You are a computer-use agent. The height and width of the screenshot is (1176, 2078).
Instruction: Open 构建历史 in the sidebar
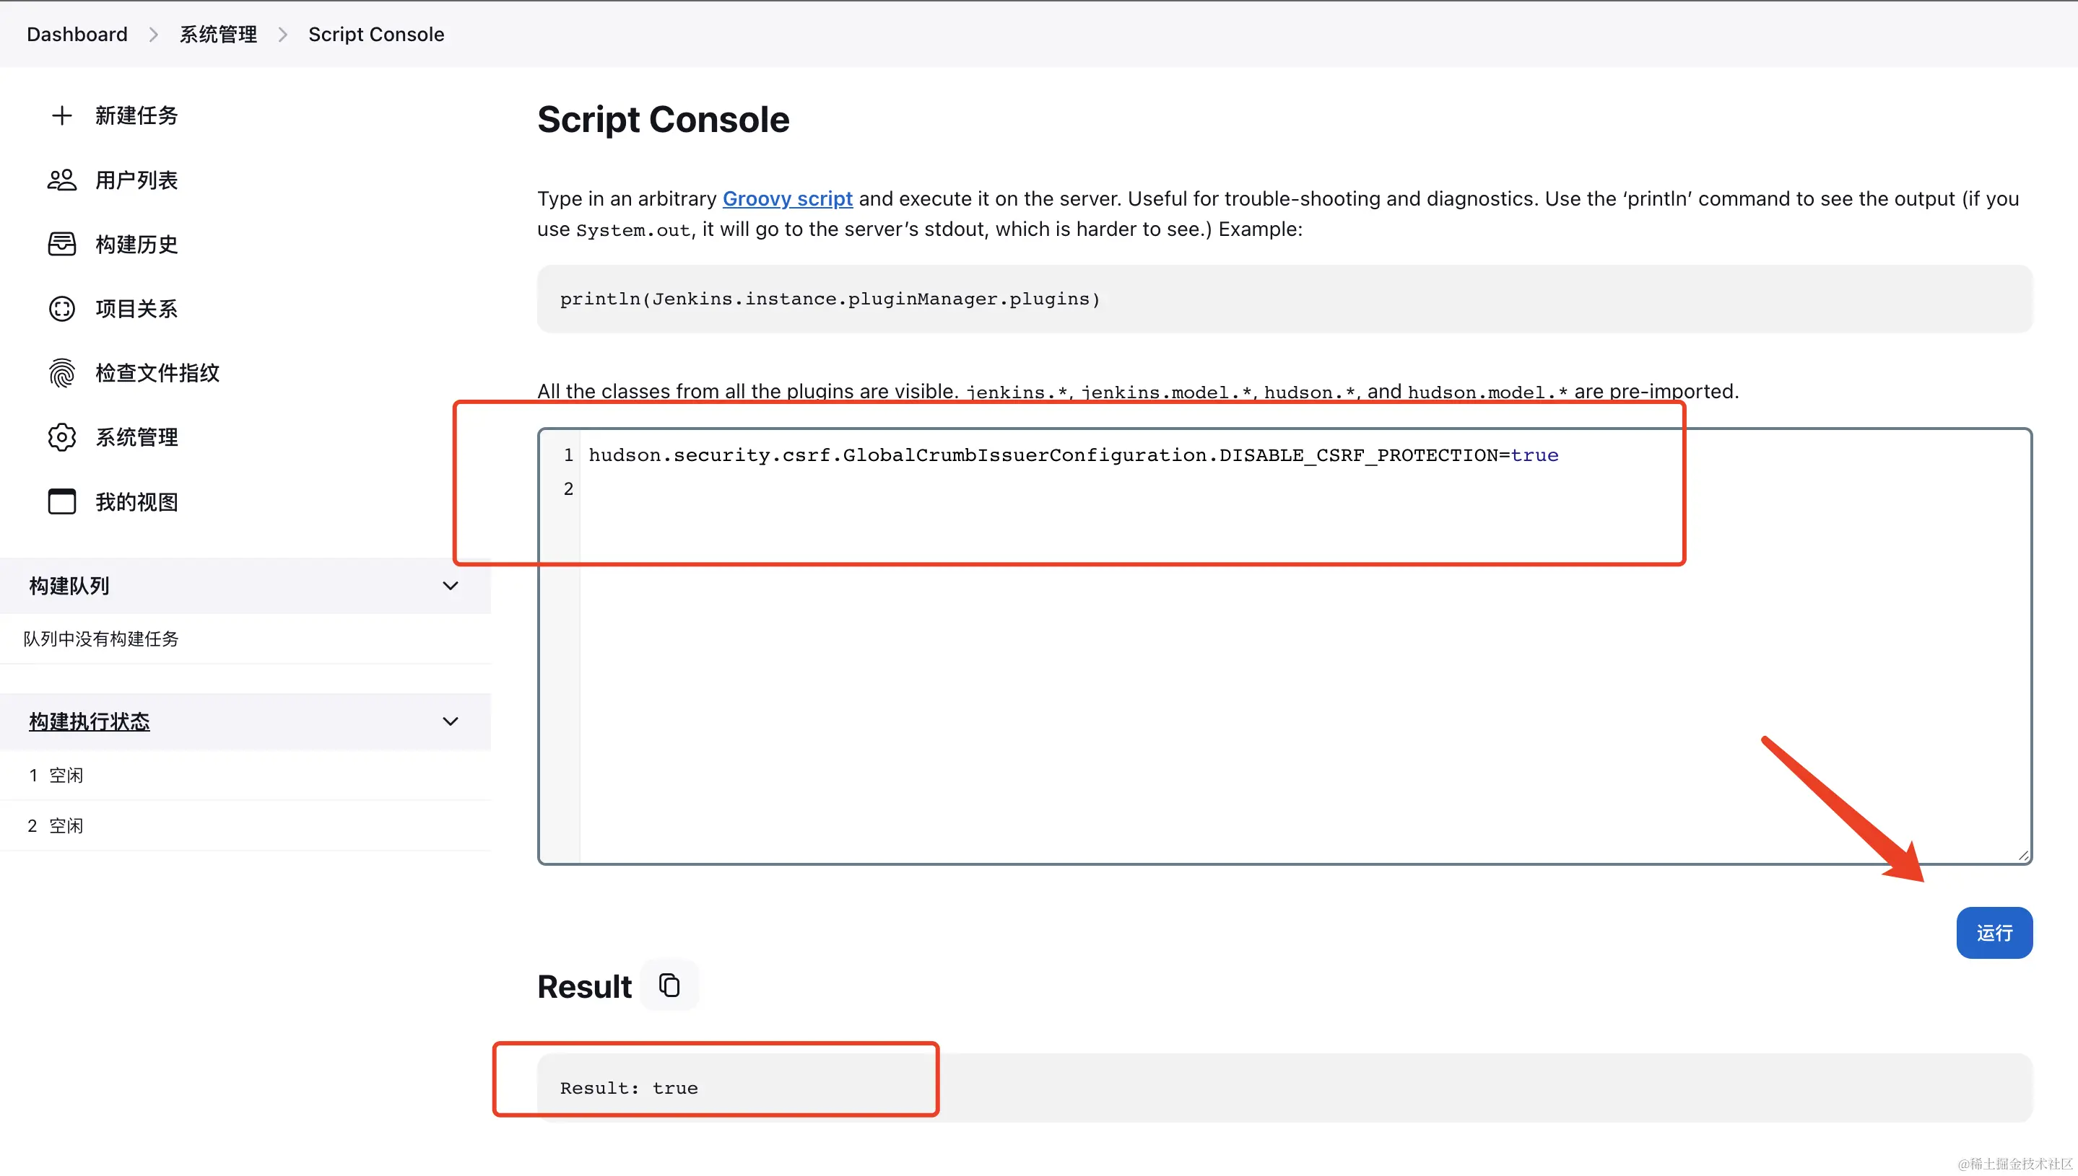coord(137,244)
